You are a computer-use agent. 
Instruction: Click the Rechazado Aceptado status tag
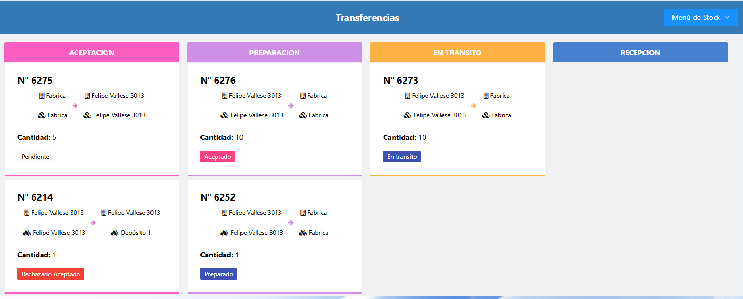click(x=51, y=274)
